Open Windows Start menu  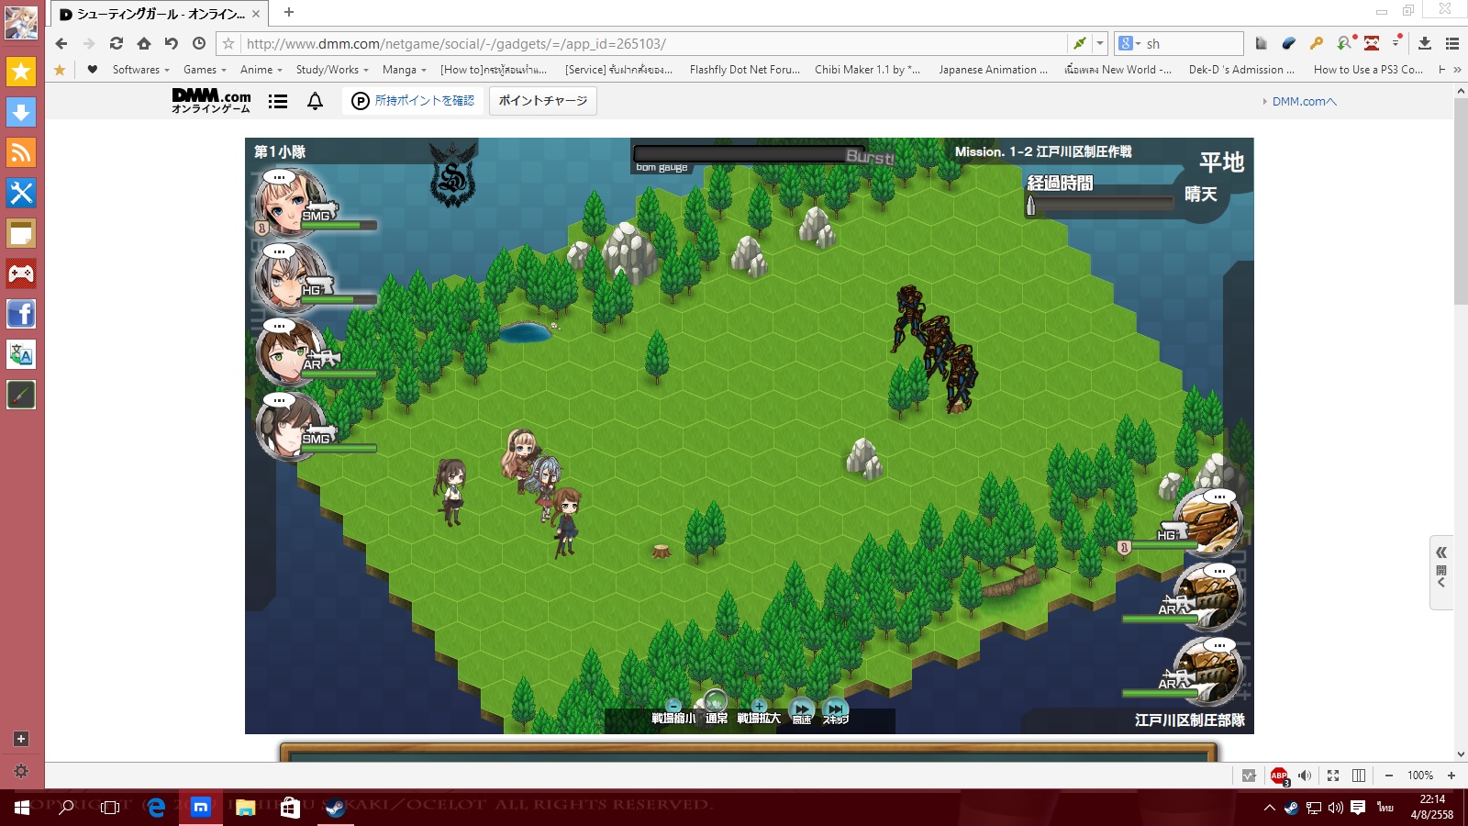(22, 808)
